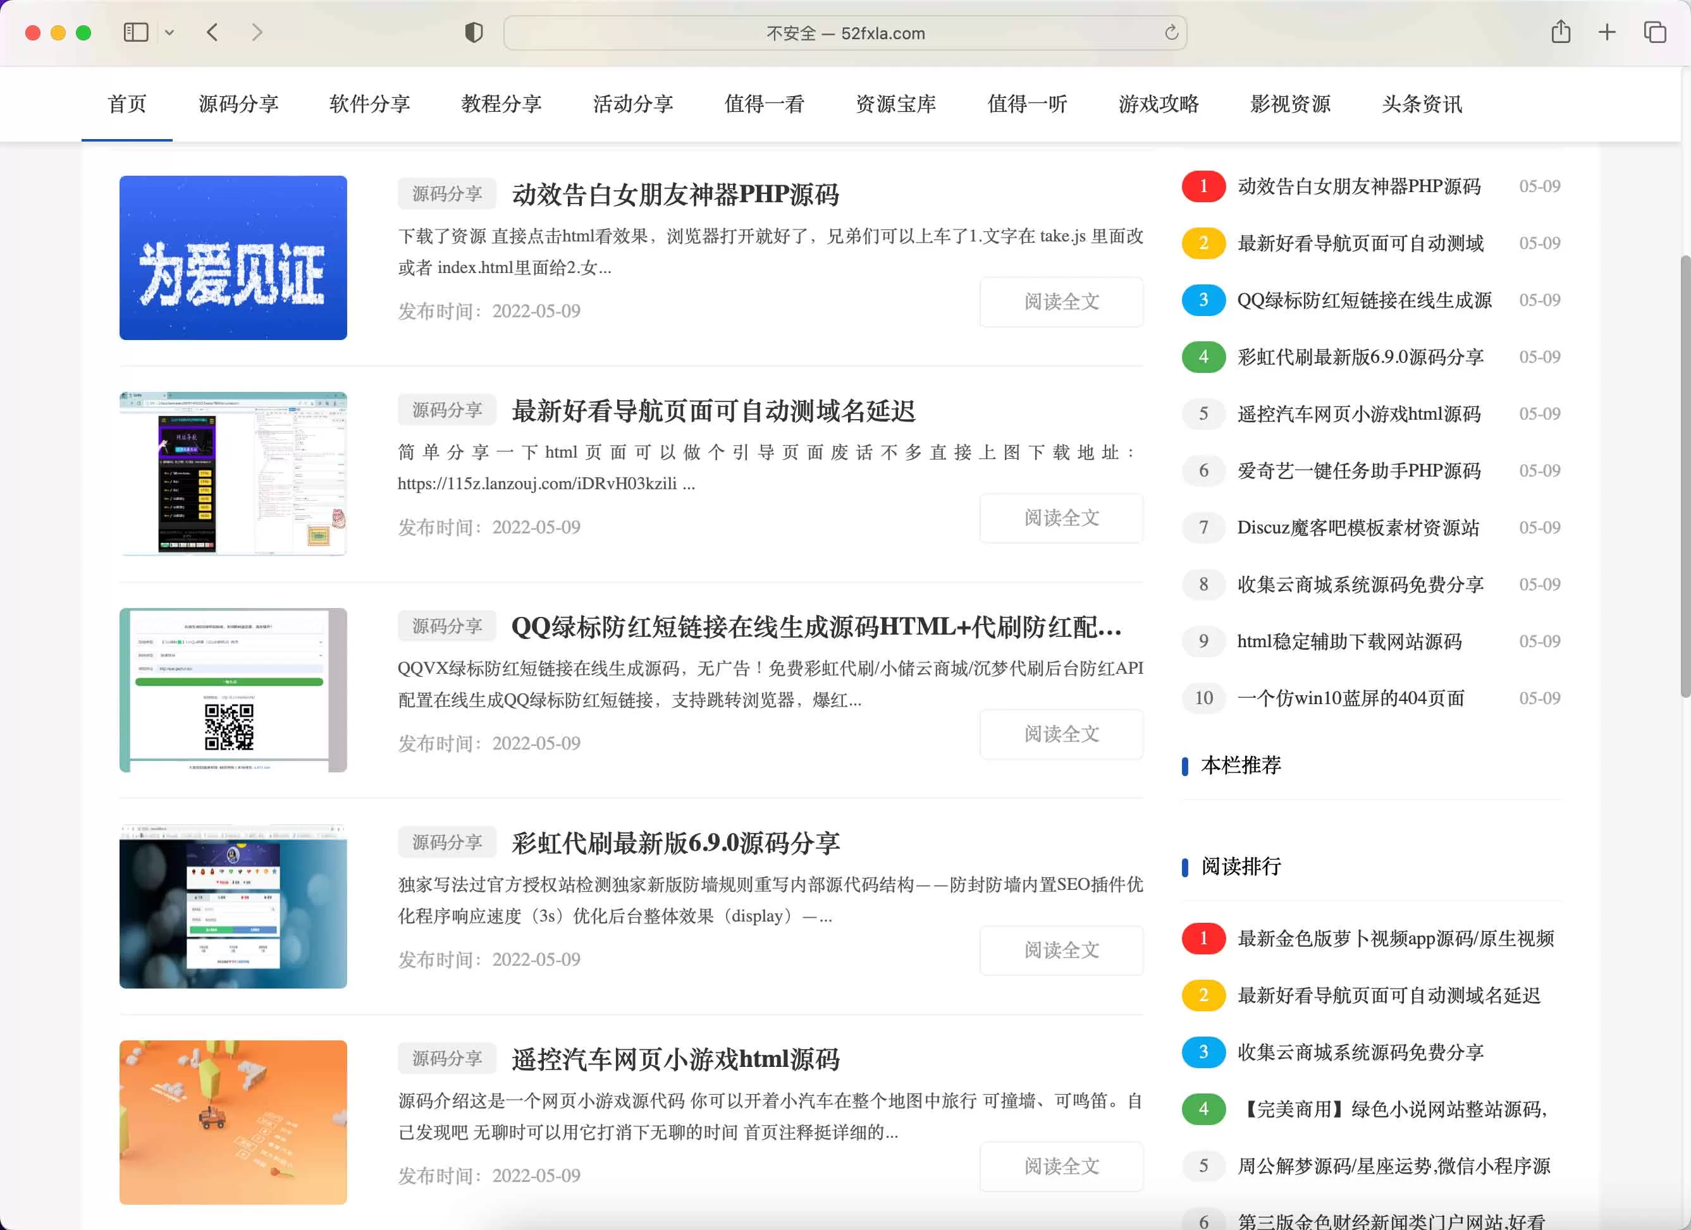Open 阅读排行 item 3 收集云商城系统源码免费分享
Viewport: 1691px width, 1230px height.
point(1360,1052)
